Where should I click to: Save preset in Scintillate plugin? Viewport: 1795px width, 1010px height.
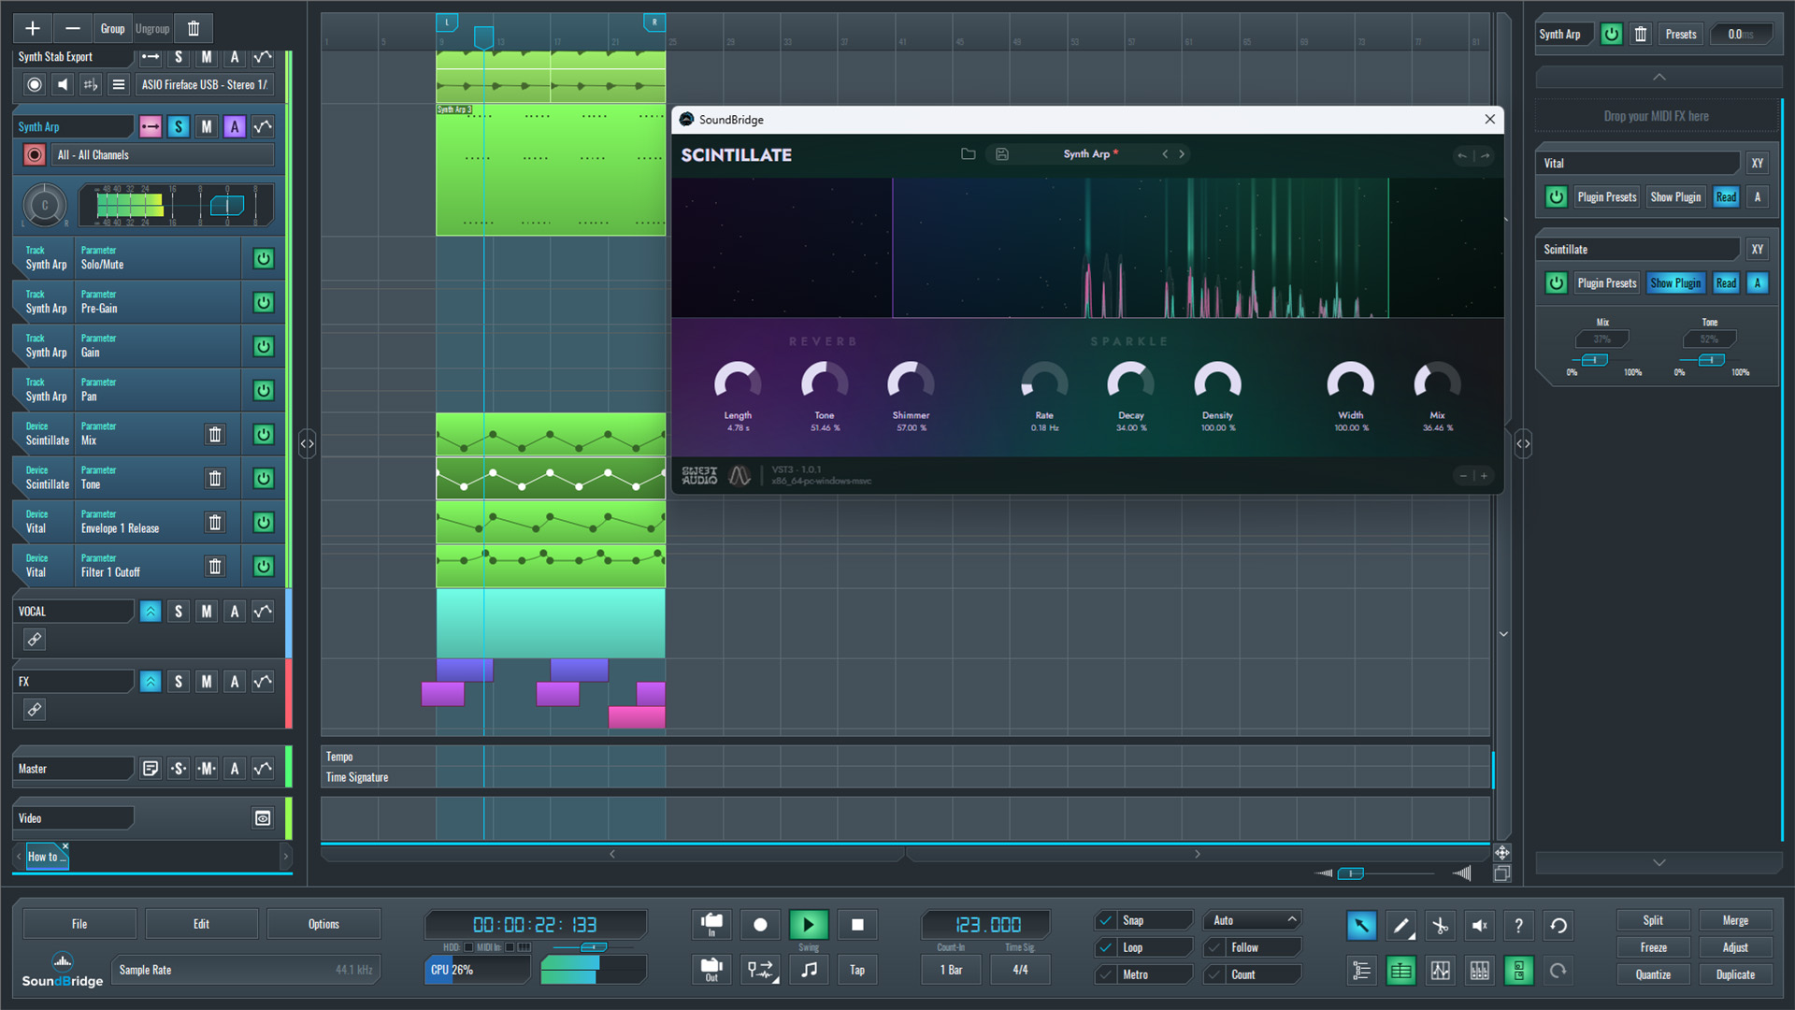tap(1002, 154)
